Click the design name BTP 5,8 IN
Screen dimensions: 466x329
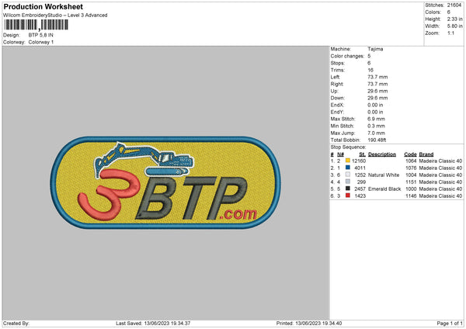pos(40,35)
